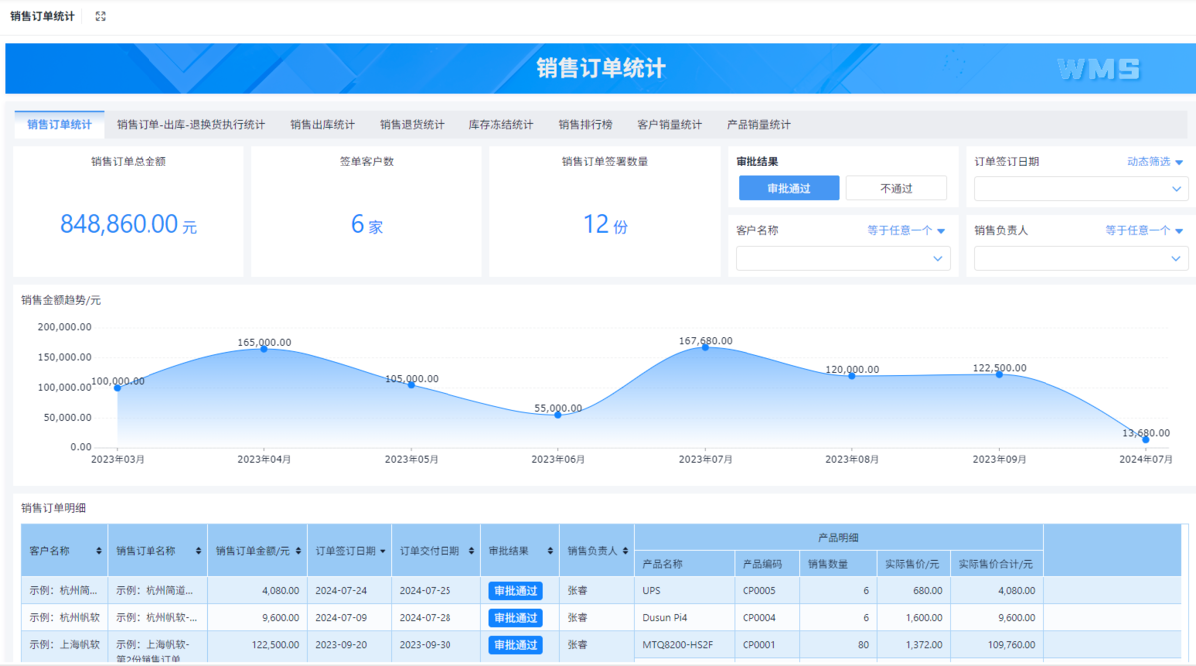
Task: Open the 销售负责人 selection dropdown
Action: 1080,259
